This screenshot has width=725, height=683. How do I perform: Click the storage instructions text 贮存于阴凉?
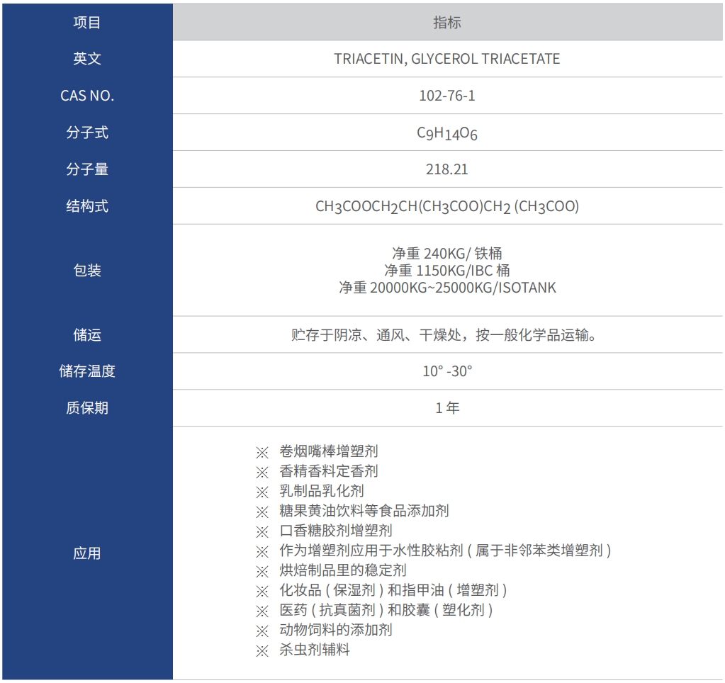(446, 334)
